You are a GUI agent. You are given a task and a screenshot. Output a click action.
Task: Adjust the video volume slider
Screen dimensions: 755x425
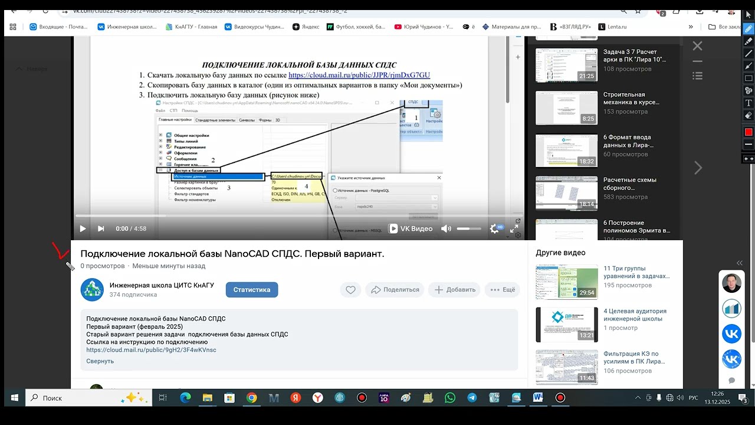click(x=469, y=228)
